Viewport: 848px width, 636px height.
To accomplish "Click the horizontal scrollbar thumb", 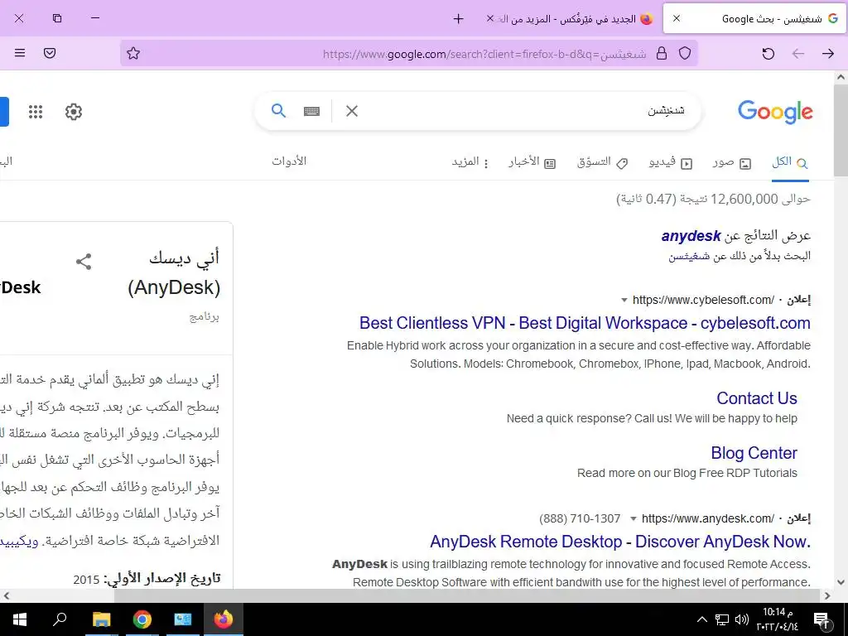I will 467,595.
